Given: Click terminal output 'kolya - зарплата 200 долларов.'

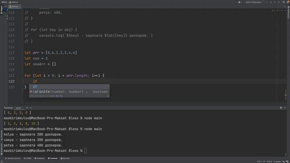Looking at the screenshot, I should (33, 134).
